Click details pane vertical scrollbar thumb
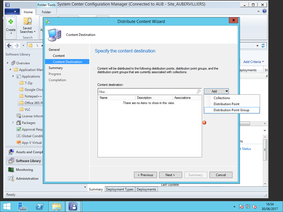This screenshot has width=283, height=212. point(265,150)
